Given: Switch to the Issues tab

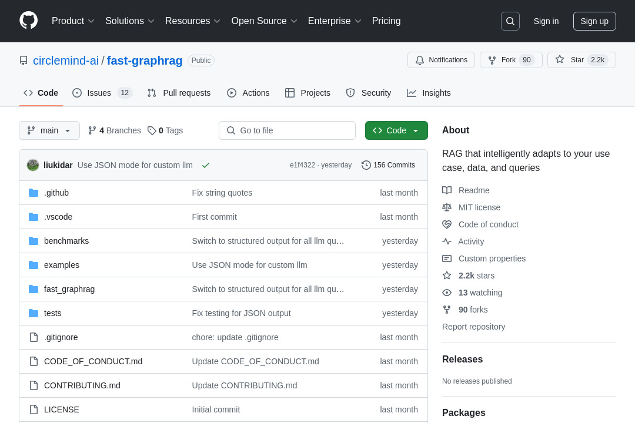Looking at the screenshot, I should pos(102,93).
